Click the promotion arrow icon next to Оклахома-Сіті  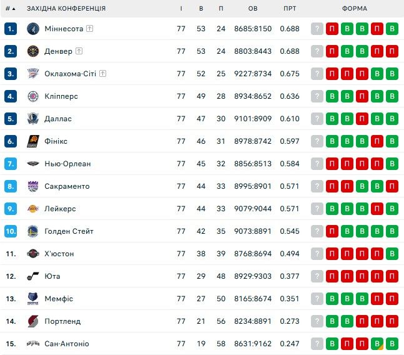point(102,74)
